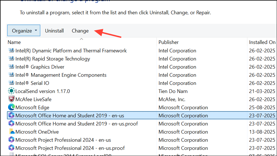Click the LocalSend app icon
The height and width of the screenshot is (156, 277).
click(11, 91)
